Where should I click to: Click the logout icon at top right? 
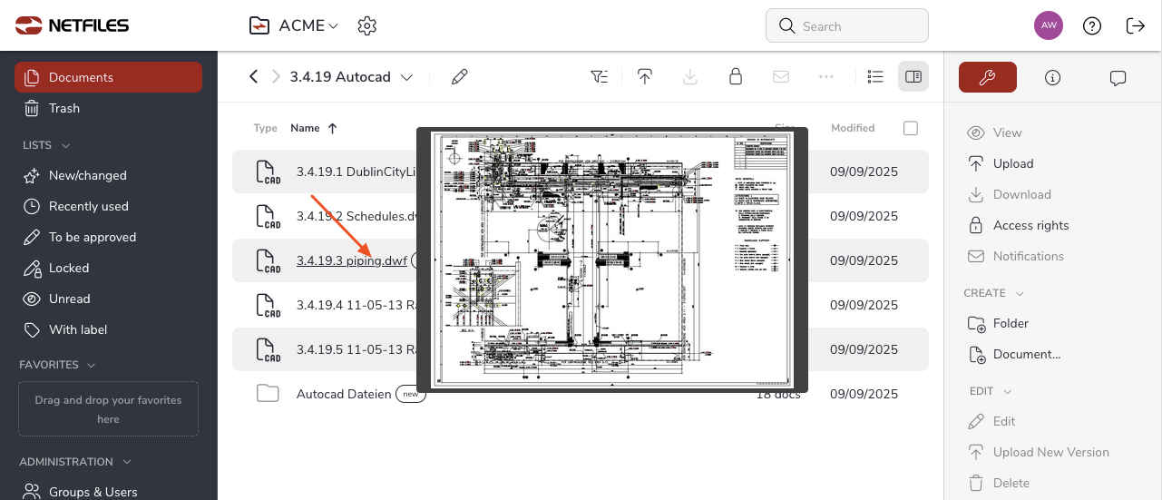(x=1135, y=26)
